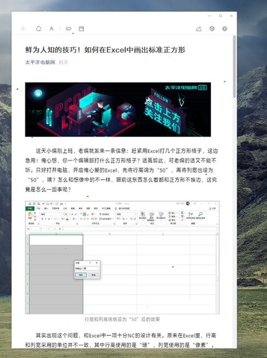Maximize the article window
Screen dimensions: 267x358
220,16
